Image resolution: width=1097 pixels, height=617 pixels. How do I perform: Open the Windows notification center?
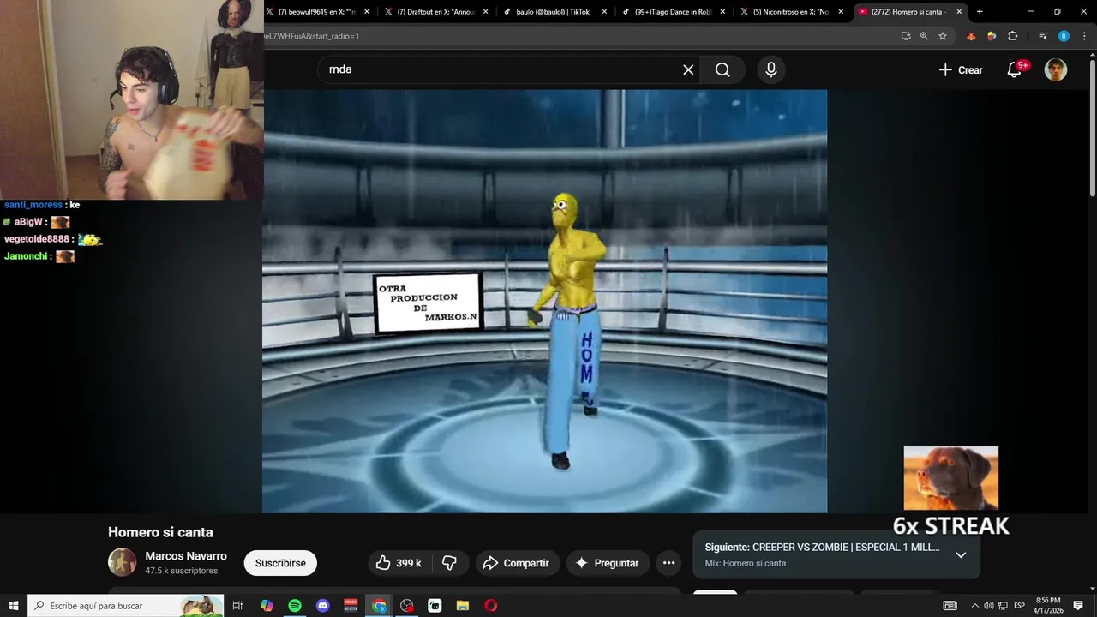click(x=1078, y=606)
